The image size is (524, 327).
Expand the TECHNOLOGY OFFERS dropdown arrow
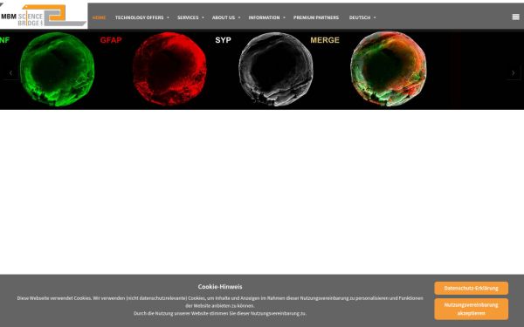click(168, 17)
